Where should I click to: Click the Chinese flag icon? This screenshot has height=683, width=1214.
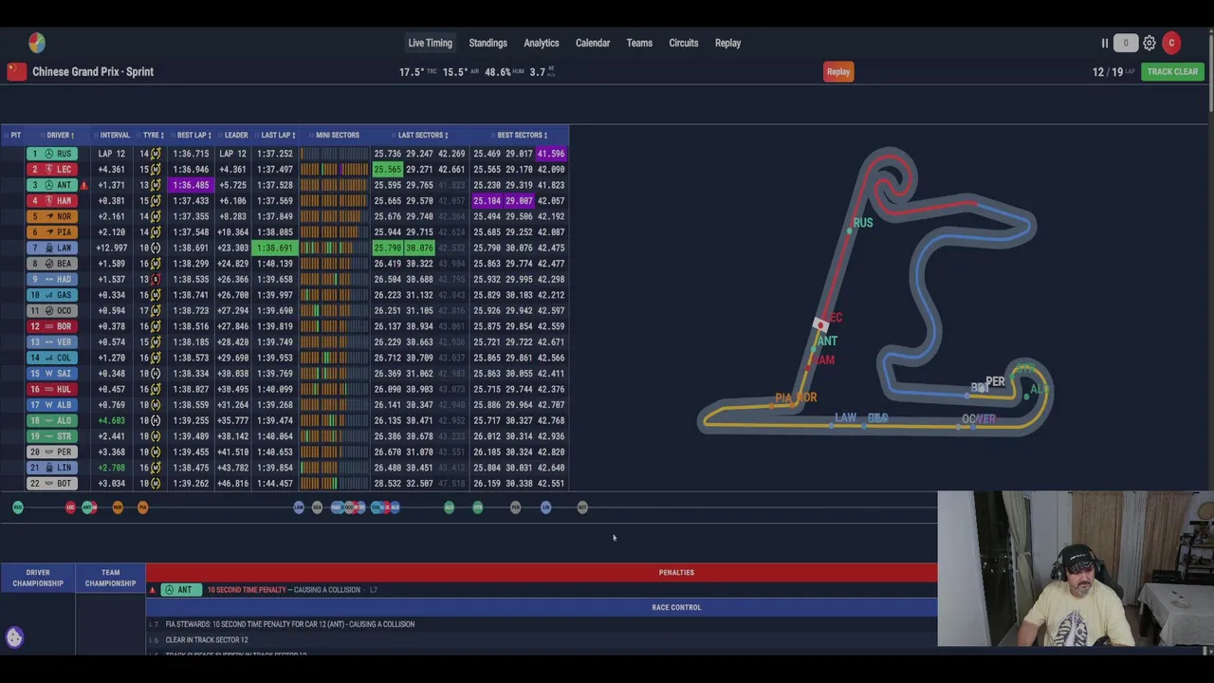coord(16,71)
